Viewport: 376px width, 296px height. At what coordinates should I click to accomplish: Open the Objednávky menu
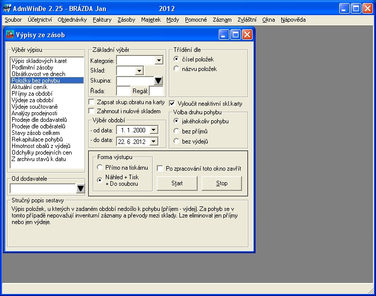pos(72,20)
